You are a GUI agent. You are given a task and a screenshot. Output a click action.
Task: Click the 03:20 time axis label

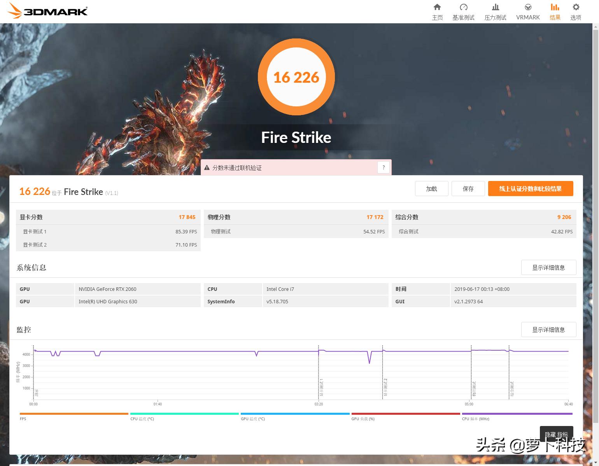[x=319, y=404]
